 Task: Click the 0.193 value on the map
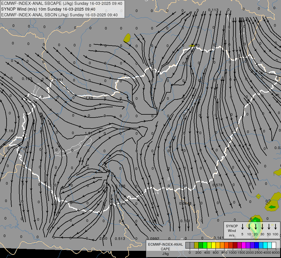27,79
